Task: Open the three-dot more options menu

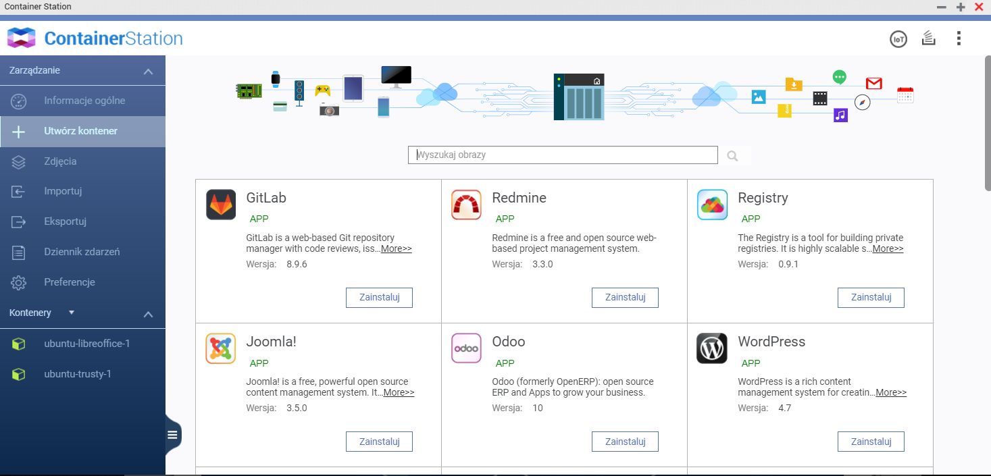Action: (x=959, y=38)
